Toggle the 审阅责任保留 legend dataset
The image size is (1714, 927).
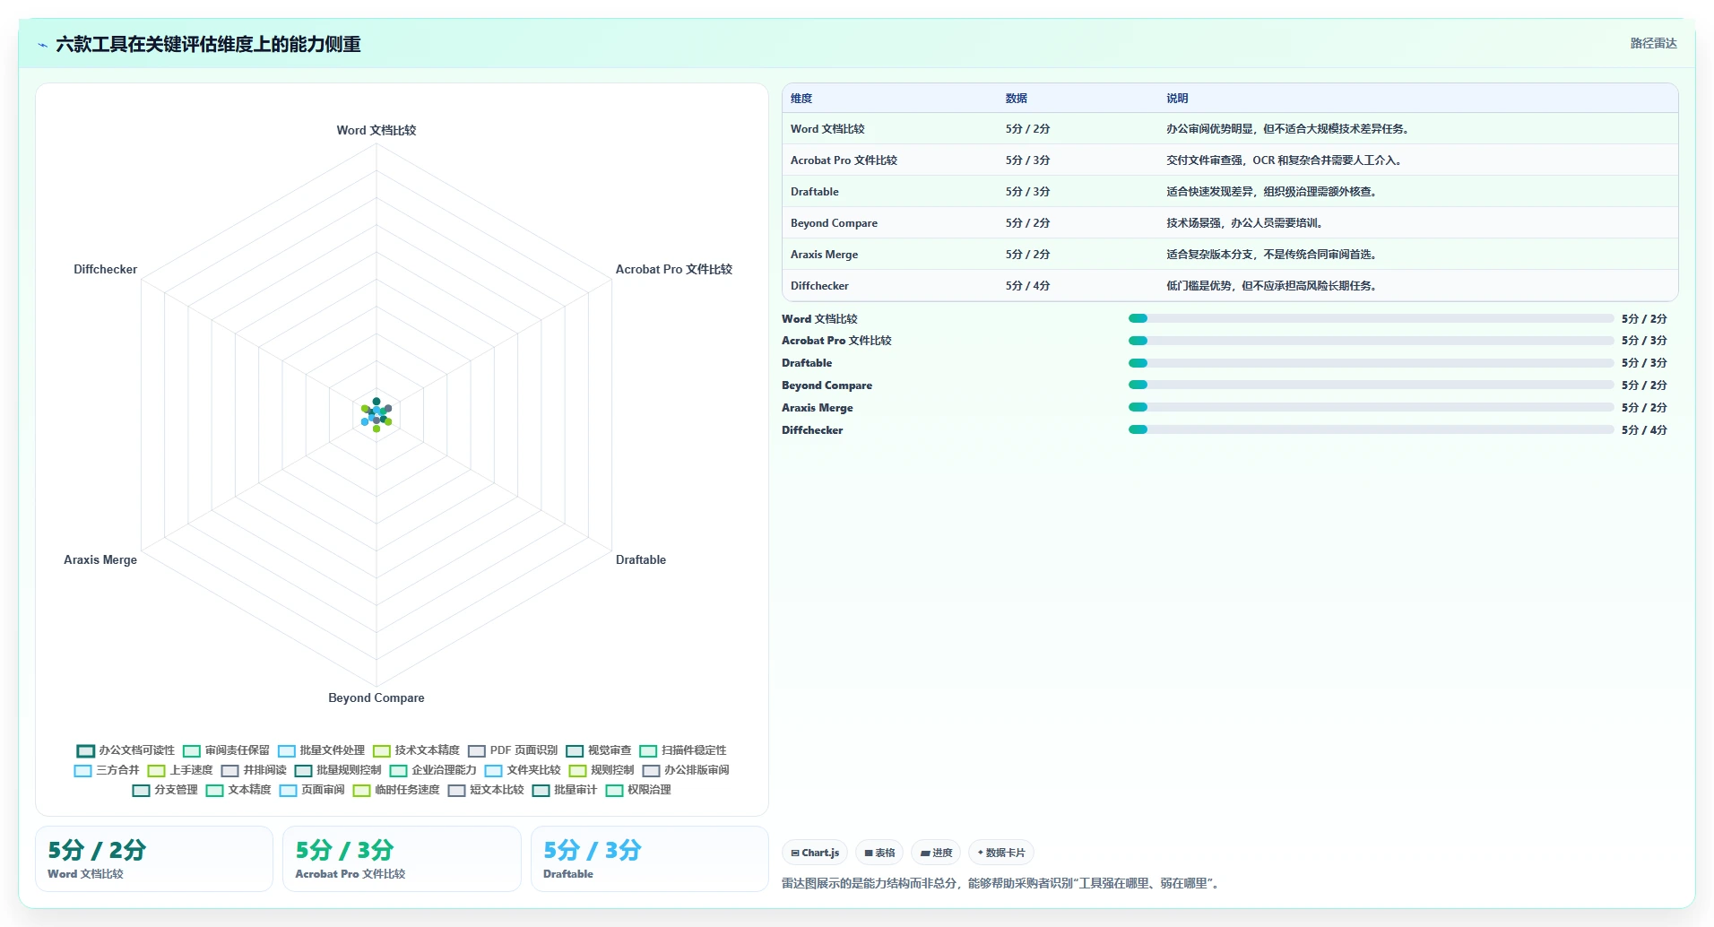[226, 750]
